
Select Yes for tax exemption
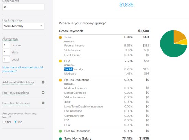[4, 122]
